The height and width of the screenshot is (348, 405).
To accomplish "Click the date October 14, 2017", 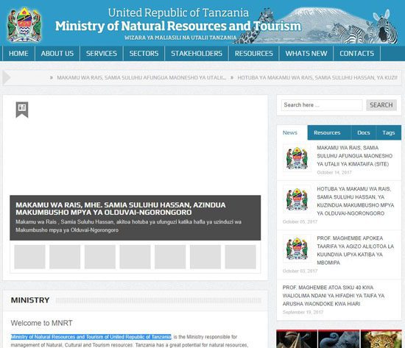I will click(334, 172).
